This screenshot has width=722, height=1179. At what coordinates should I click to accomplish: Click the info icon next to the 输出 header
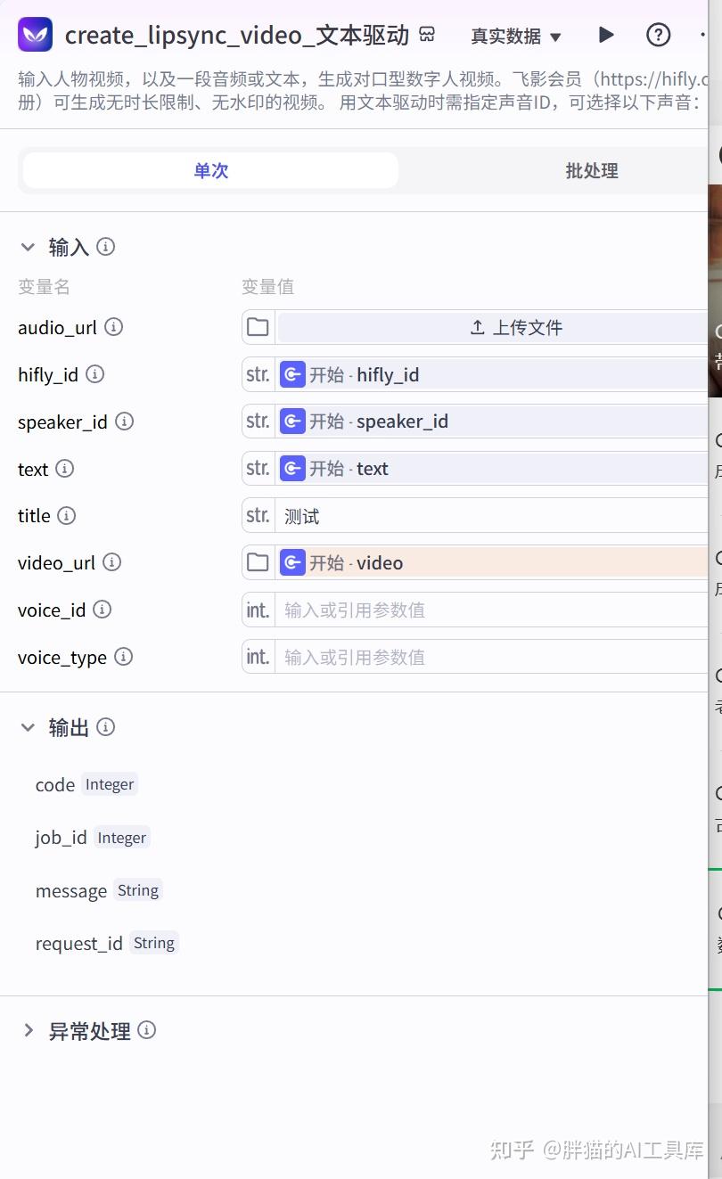(105, 727)
